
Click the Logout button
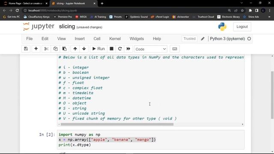click(242, 27)
